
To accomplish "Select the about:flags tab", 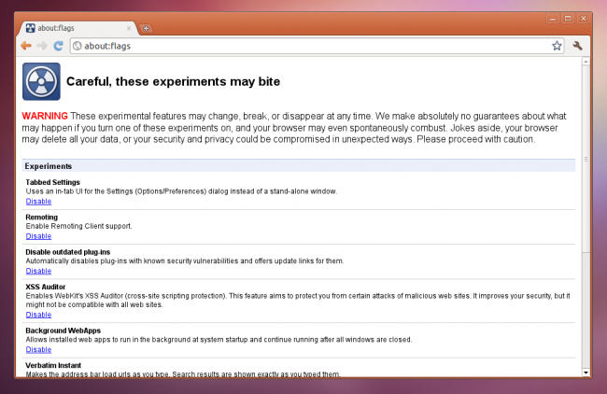I will coord(78,28).
